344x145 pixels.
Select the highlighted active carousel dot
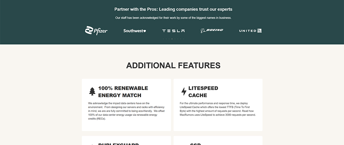point(172,39)
